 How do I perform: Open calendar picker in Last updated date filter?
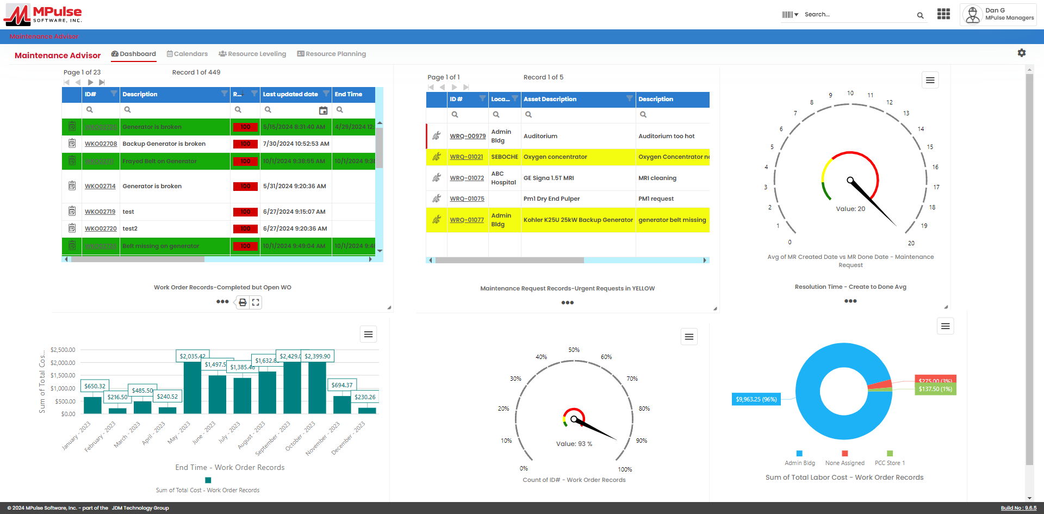[x=323, y=110]
